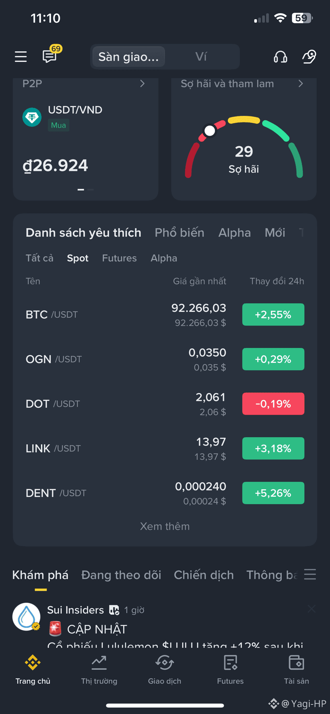Expand Sợ hãi và tham lam chevron
The image size is (330, 714).
(x=301, y=84)
